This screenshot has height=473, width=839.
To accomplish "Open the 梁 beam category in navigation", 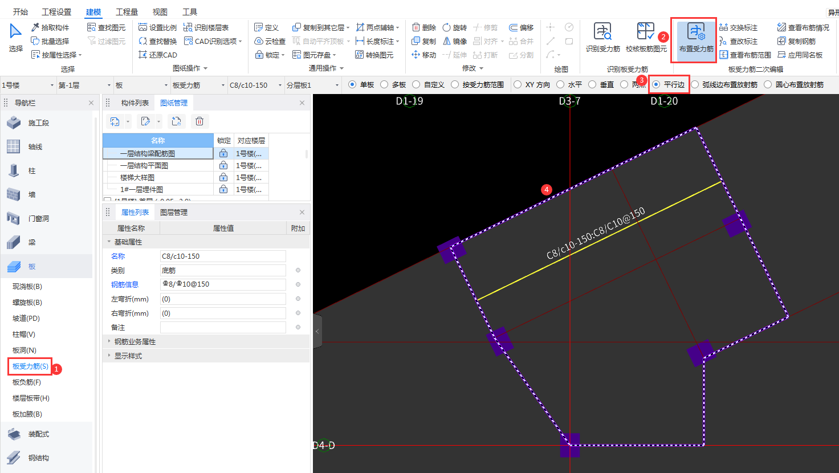I will pos(47,242).
